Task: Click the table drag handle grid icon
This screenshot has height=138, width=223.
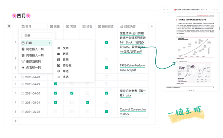Action: (9, 26)
